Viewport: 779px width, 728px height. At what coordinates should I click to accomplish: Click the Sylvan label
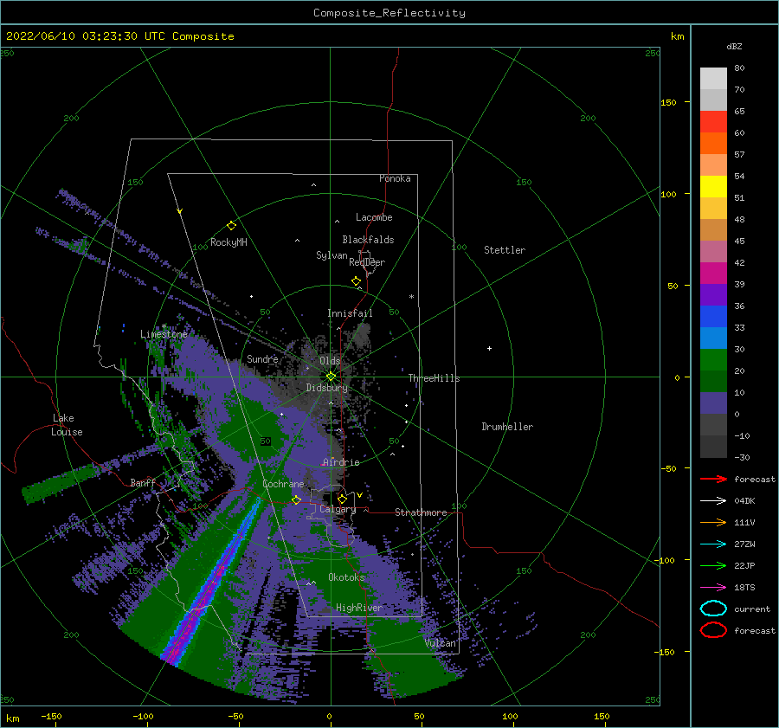[332, 255]
